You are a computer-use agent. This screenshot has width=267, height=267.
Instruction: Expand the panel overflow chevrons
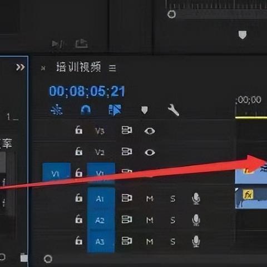tap(20, 67)
